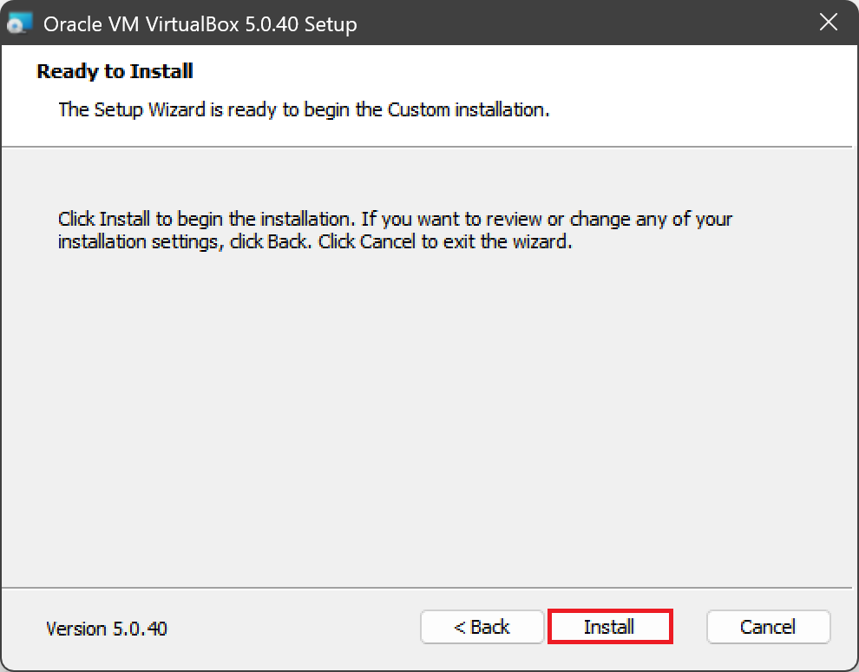859x672 pixels.
Task: Cancel the VirtualBox setup wizard
Action: coord(768,627)
